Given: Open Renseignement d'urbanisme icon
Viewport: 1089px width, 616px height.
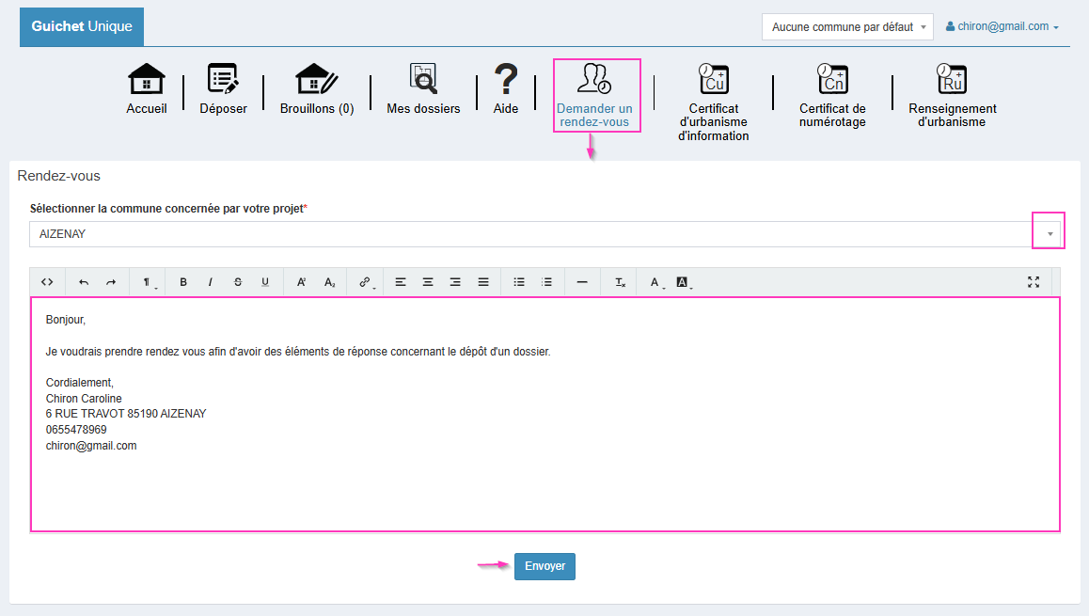Looking at the screenshot, I should tap(952, 80).
